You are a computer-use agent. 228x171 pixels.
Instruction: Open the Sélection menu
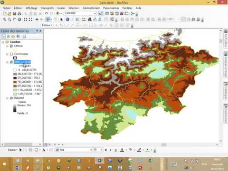(x=74, y=8)
